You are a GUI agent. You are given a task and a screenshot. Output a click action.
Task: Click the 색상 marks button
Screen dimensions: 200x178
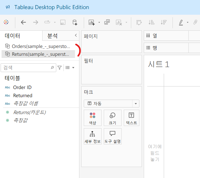click(92, 118)
